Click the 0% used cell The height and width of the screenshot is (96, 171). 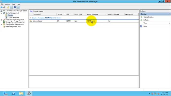[x=58, y=21]
